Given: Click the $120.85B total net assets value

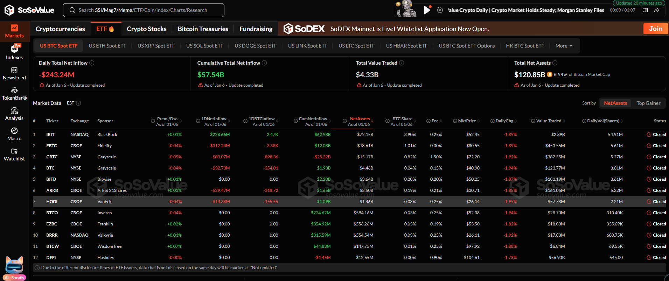Looking at the screenshot, I should [529, 74].
